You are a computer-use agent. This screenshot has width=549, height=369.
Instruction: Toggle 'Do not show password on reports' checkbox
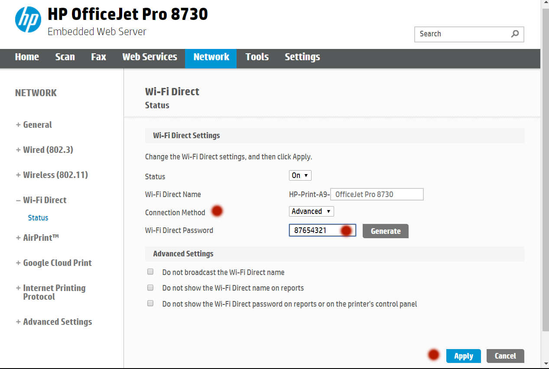point(150,303)
